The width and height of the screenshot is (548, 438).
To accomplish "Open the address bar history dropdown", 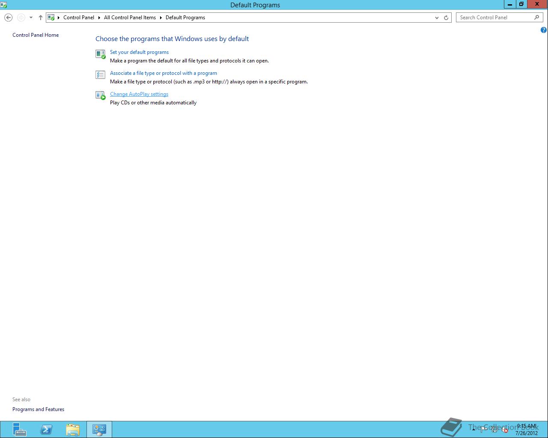I will tap(437, 18).
